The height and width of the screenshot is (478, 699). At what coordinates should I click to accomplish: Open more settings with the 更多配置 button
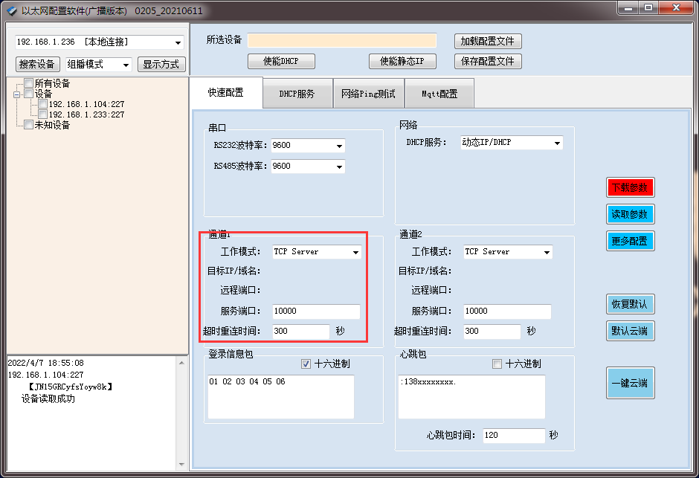tap(629, 241)
